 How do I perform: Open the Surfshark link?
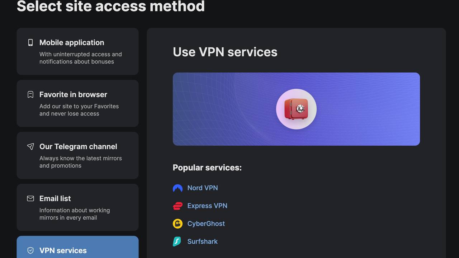[x=203, y=241]
